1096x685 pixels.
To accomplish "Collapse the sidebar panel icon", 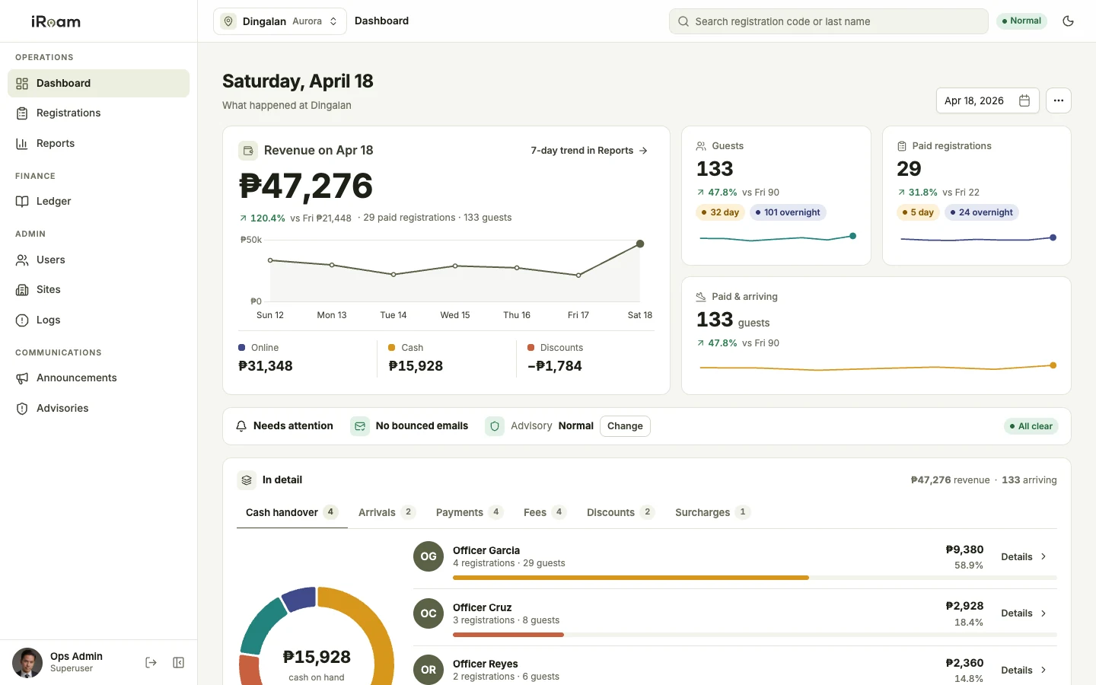I will tap(178, 663).
